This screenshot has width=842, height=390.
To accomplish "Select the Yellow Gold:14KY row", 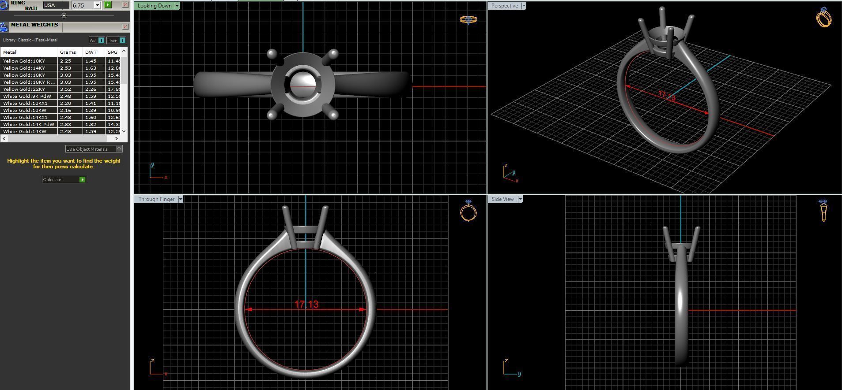I will point(60,68).
